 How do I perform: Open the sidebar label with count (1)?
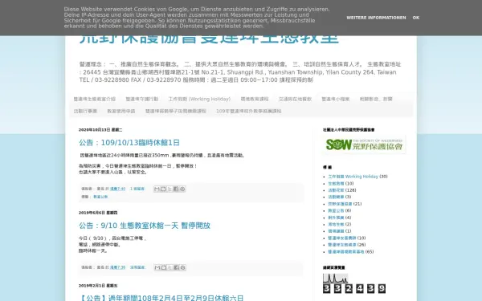click(x=336, y=231)
